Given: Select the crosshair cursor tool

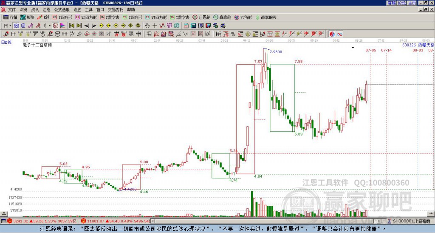Looking at the screenshot, I should coord(155,26).
